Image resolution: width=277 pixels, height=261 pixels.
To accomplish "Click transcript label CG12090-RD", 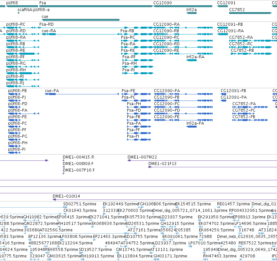I will pyautogui.click(x=166, y=44).
